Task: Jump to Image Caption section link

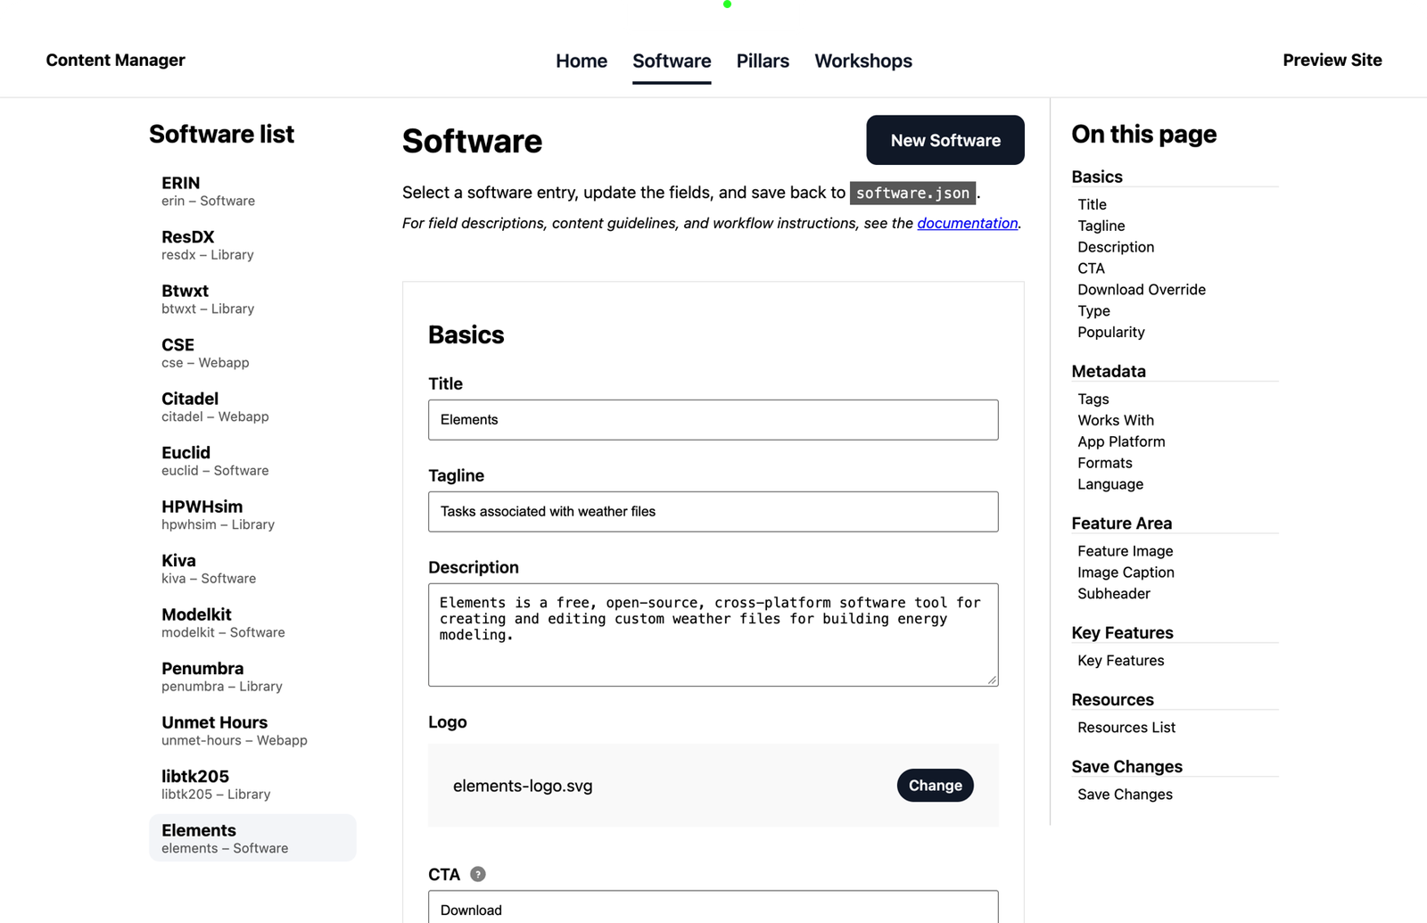Action: [x=1126, y=573]
